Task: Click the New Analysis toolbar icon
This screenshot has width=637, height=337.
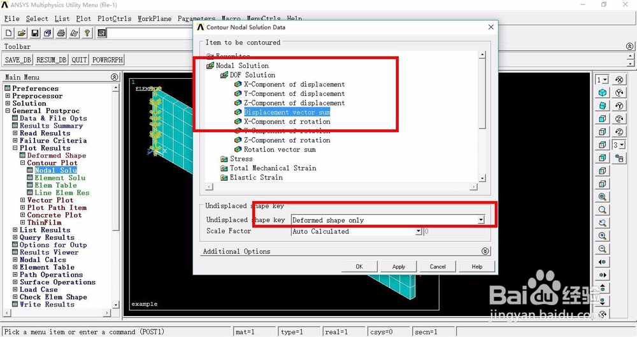Action: pyautogui.click(x=9, y=33)
